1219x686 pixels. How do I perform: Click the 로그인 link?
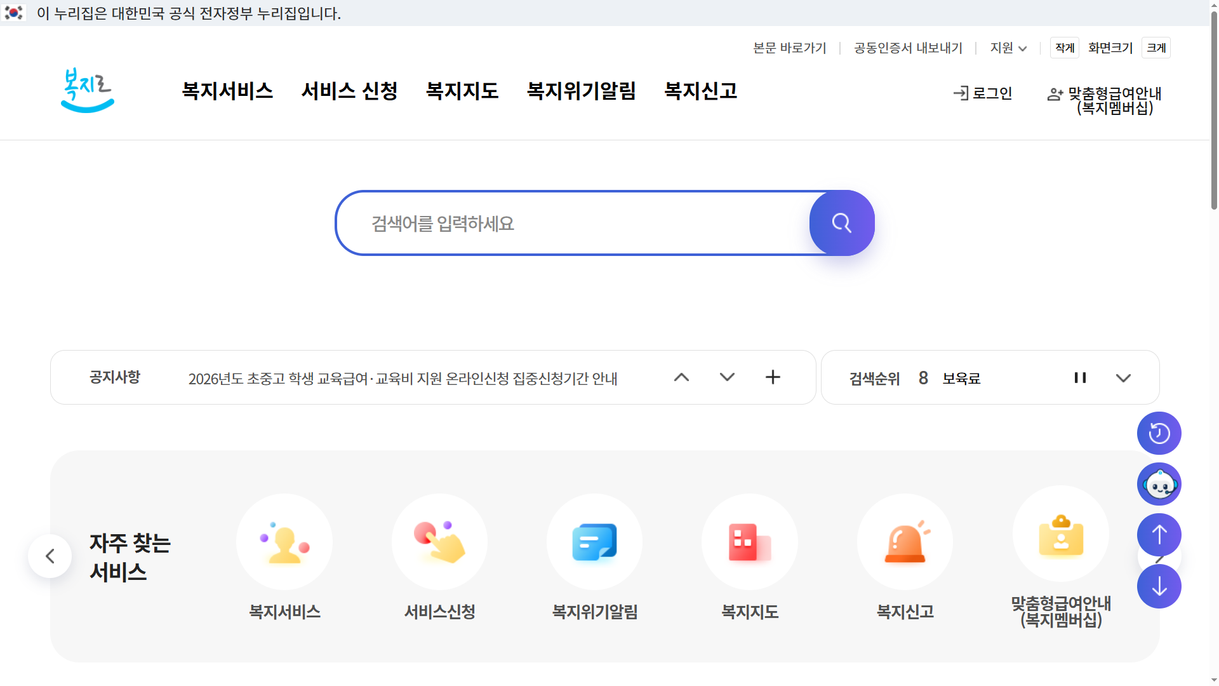pos(983,93)
